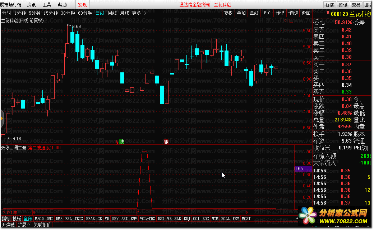Click the red 涨 marker under the chart
This screenshot has width=374, height=230.
166,142
